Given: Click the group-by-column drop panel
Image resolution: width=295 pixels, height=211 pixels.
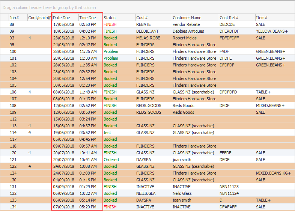Looking at the screenshot, I should point(147,8).
